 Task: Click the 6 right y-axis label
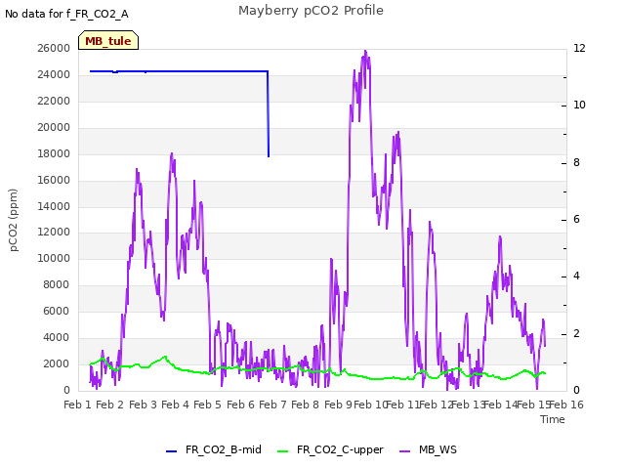pyautogui.click(x=577, y=220)
